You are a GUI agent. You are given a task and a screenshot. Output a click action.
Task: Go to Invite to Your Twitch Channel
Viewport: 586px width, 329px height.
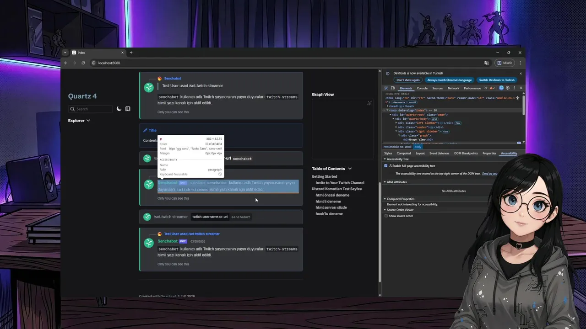(x=340, y=183)
